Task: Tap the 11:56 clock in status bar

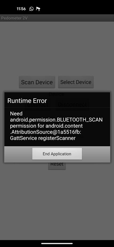Action: pos(21,9)
